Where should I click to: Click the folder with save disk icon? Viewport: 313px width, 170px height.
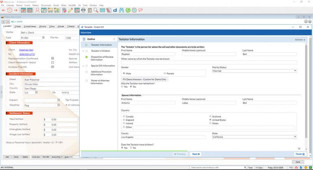[50, 10]
